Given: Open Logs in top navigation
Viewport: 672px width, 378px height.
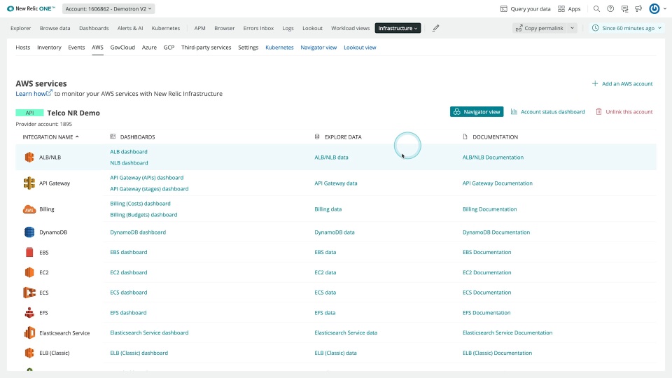Looking at the screenshot, I should click(x=288, y=28).
